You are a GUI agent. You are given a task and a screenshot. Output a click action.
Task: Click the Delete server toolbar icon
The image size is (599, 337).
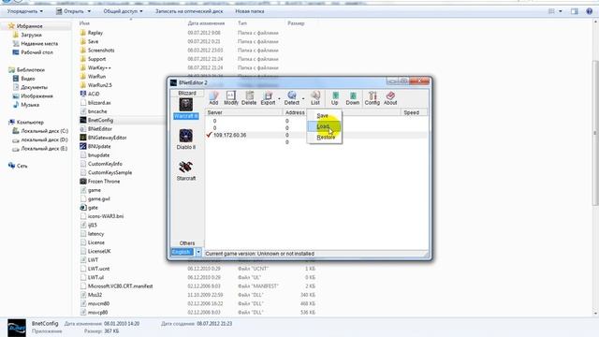click(x=249, y=98)
